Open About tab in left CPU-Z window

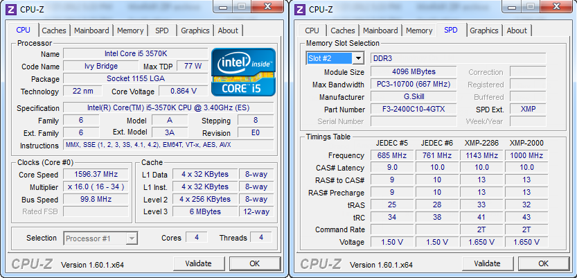[228, 31]
